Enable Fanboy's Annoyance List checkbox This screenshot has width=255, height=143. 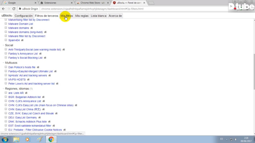(6, 53)
